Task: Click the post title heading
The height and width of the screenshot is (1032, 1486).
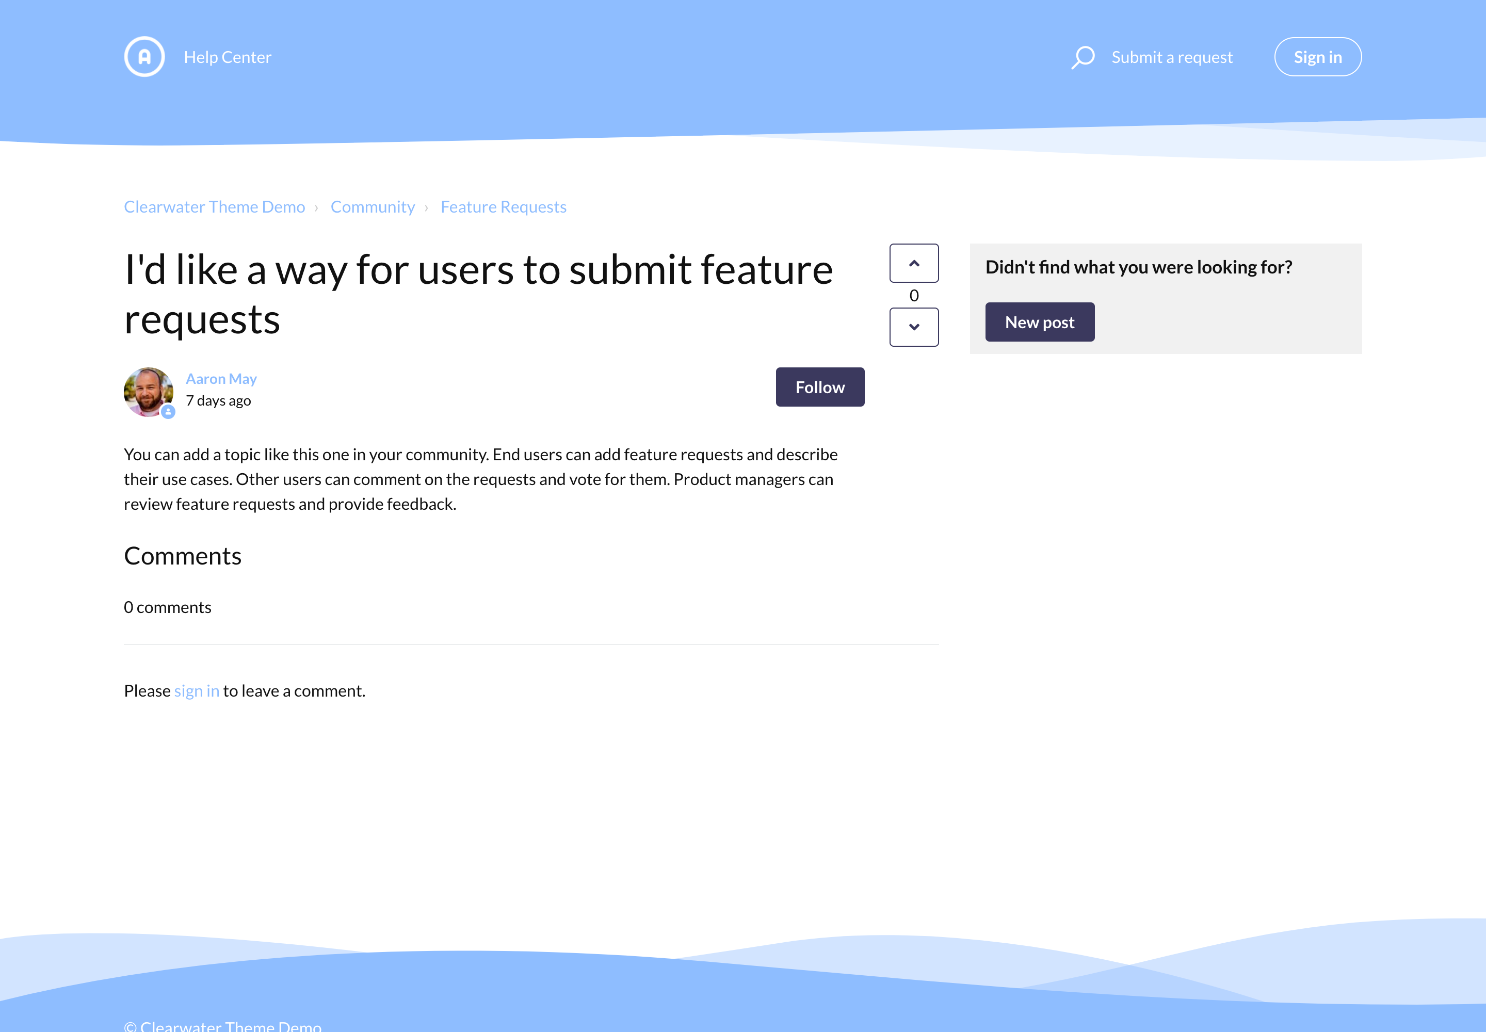Action: coord(478,294)
